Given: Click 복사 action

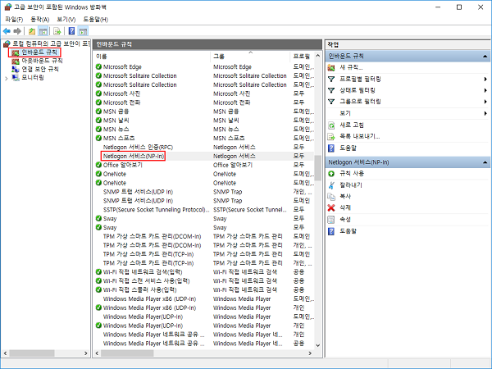Looking at the screenshot, I should point(345,196).
